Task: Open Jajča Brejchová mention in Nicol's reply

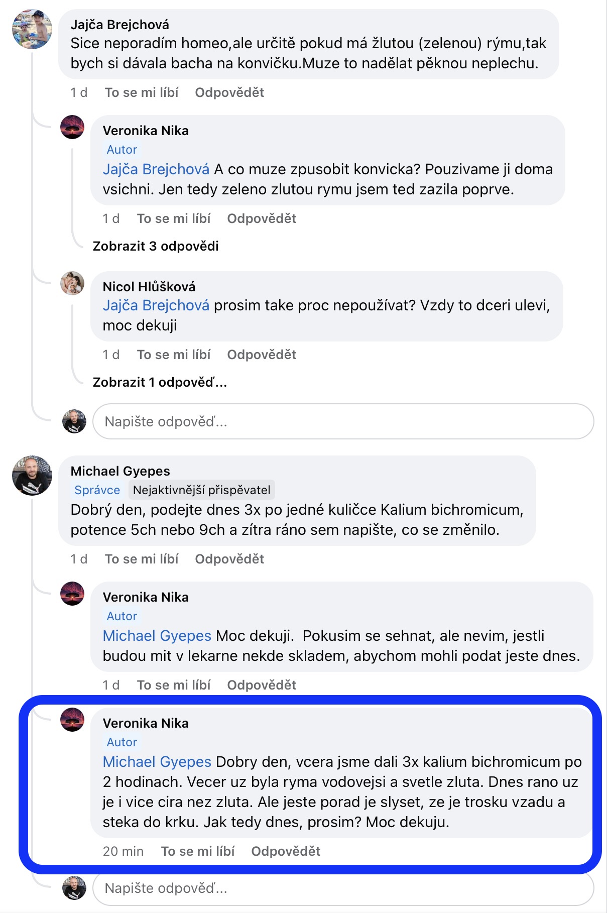Action: tap(156, 305)
